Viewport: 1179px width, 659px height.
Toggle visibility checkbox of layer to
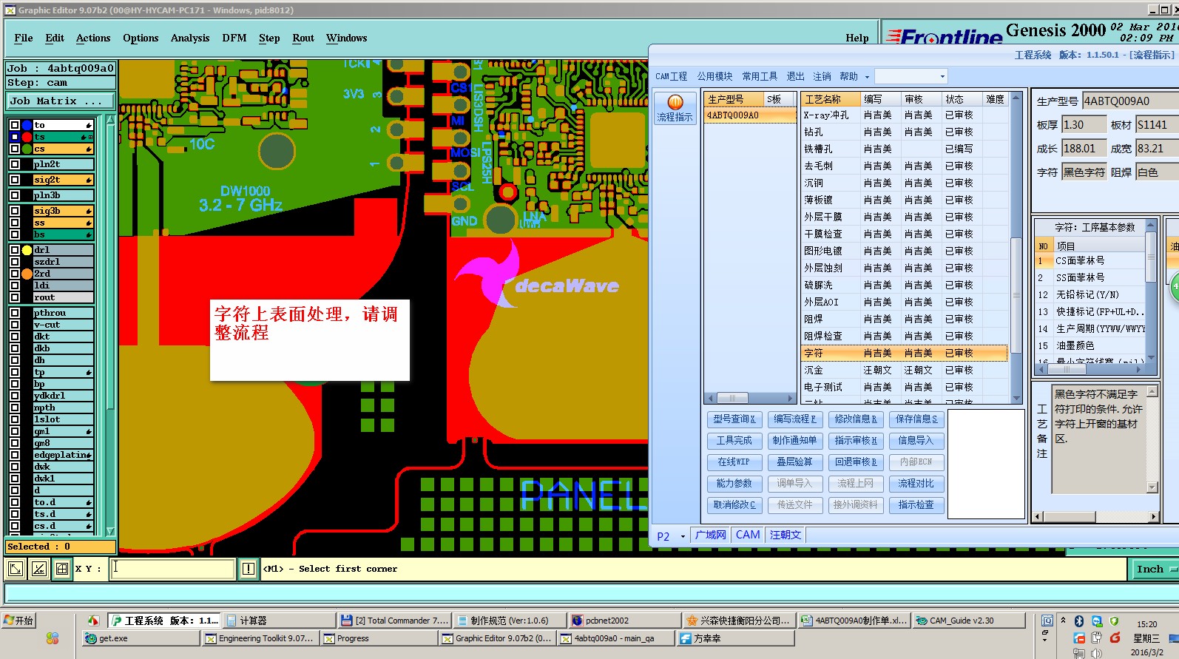15,125
